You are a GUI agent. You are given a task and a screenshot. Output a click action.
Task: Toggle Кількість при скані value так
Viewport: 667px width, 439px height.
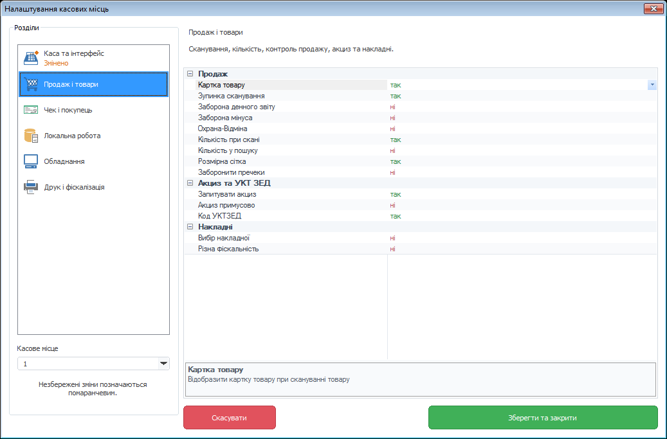click(x=396, y=140)
